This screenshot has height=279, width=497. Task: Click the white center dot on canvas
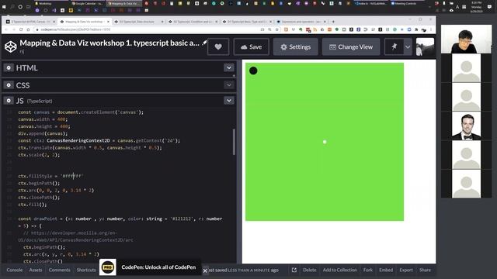pos(325,142)
